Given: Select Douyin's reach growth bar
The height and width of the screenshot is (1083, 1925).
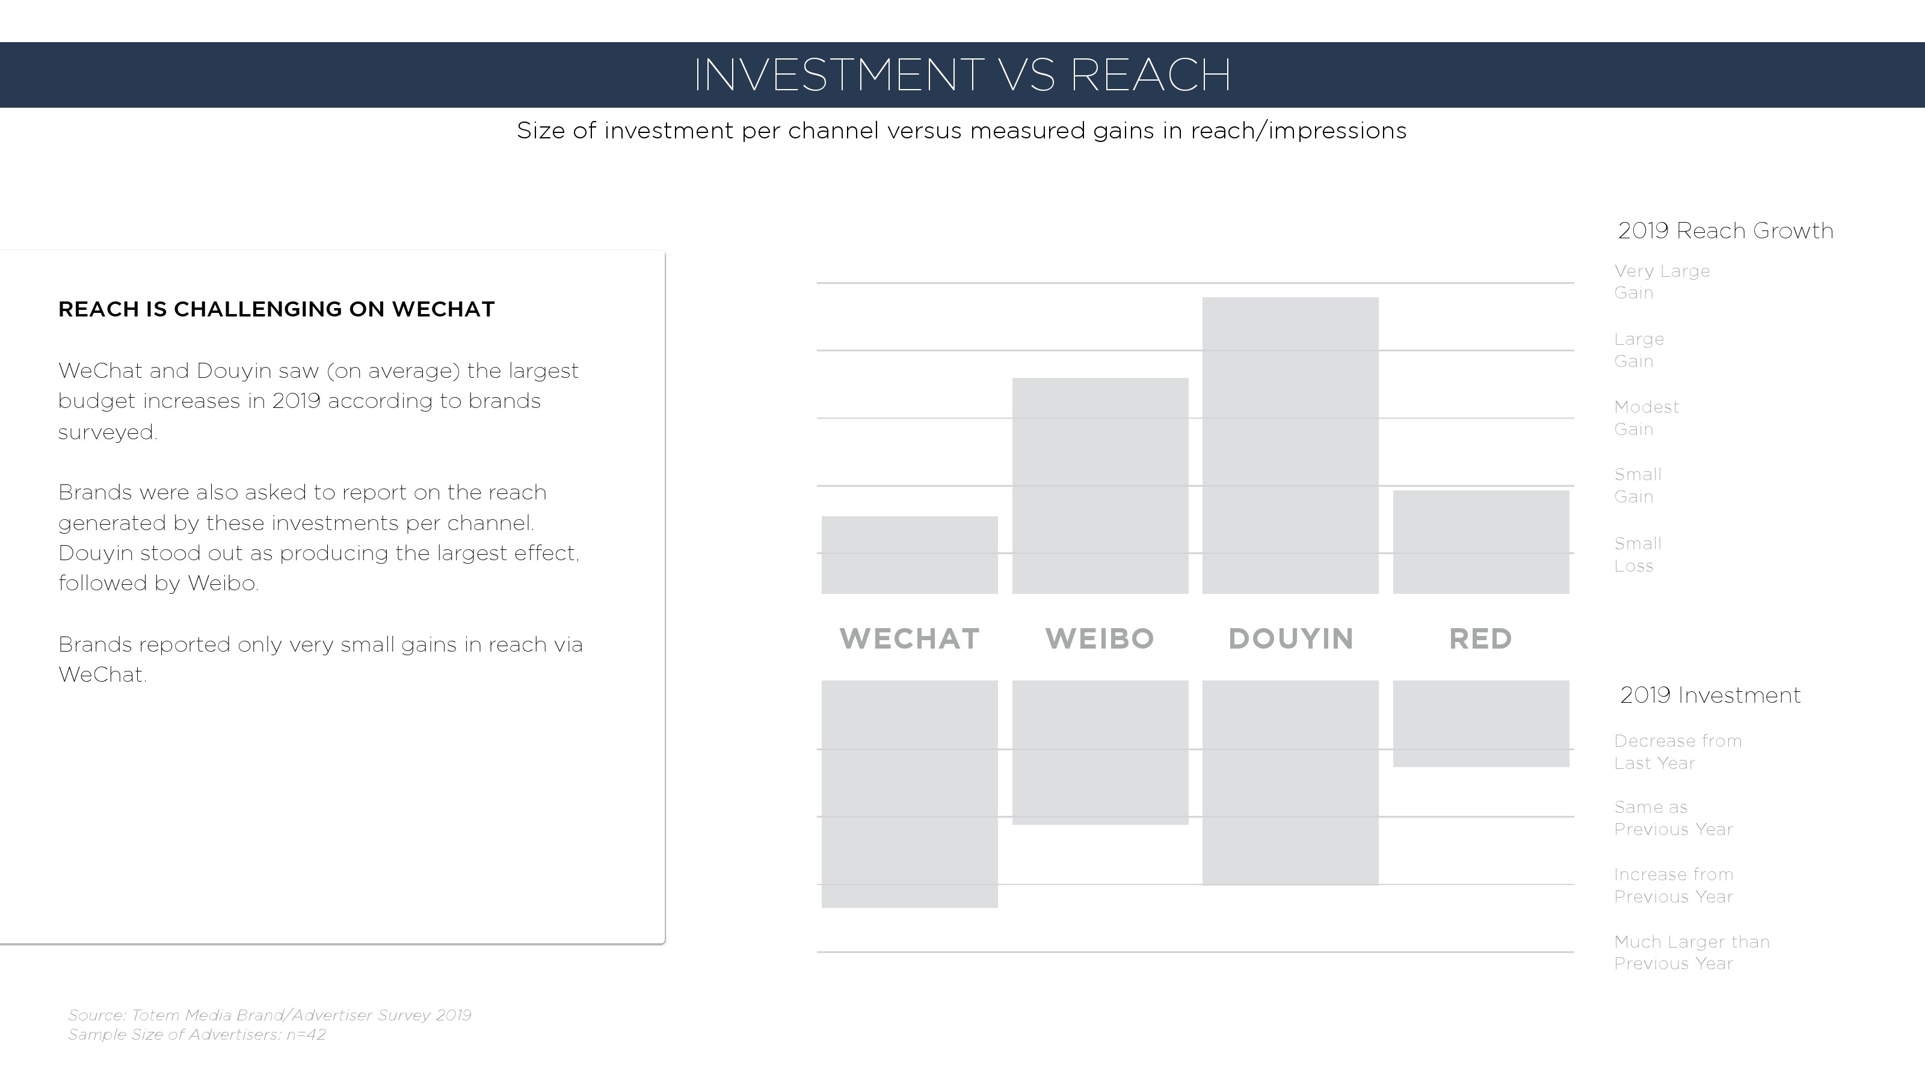Looking at the screenshot, I should pos(1290,445).
